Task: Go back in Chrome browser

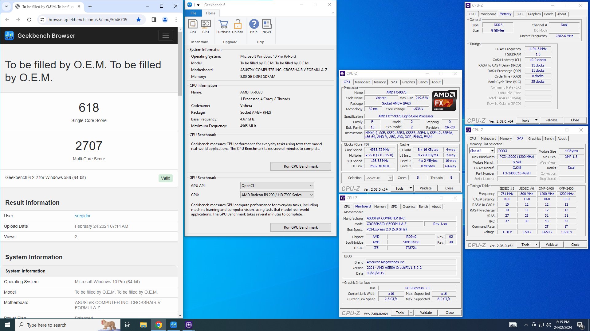Action: 7,20
